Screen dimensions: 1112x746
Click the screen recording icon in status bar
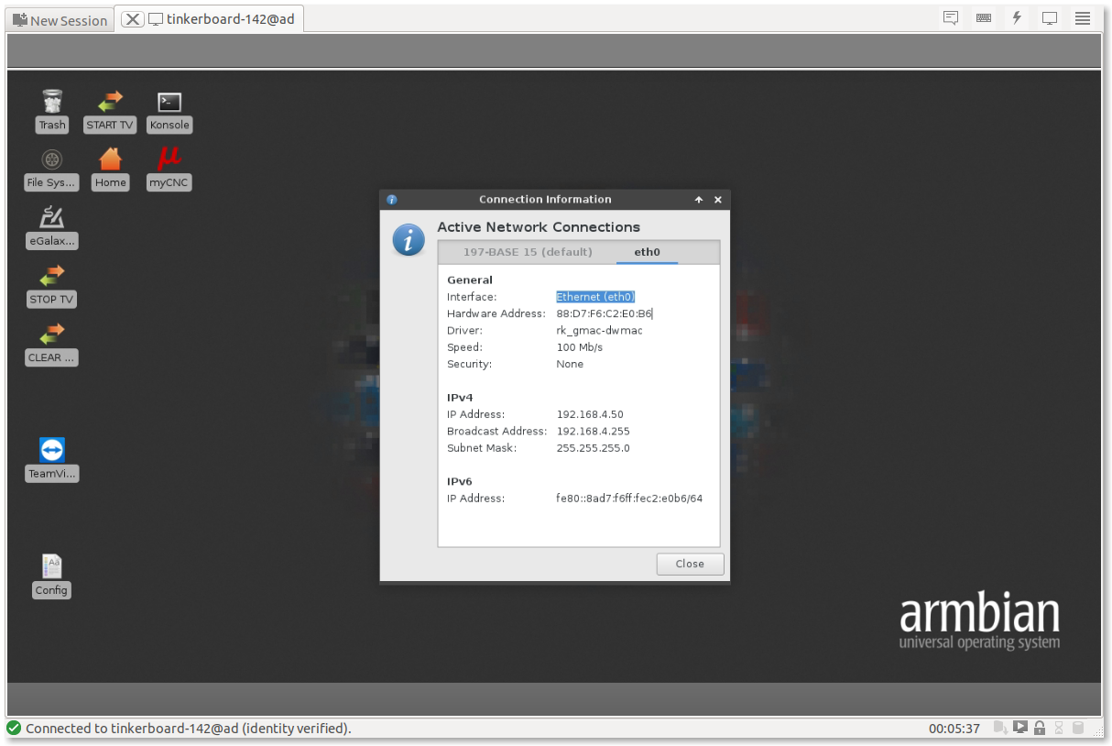click(x=1020, y=729)
